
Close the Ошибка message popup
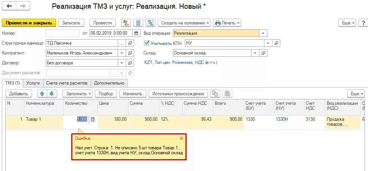pyautogui.click(x=181, y=138)
